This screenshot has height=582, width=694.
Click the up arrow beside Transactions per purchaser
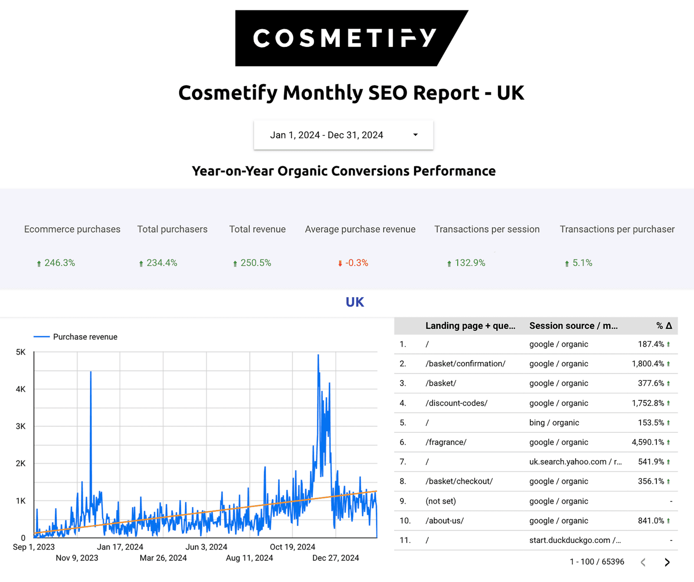566,263
